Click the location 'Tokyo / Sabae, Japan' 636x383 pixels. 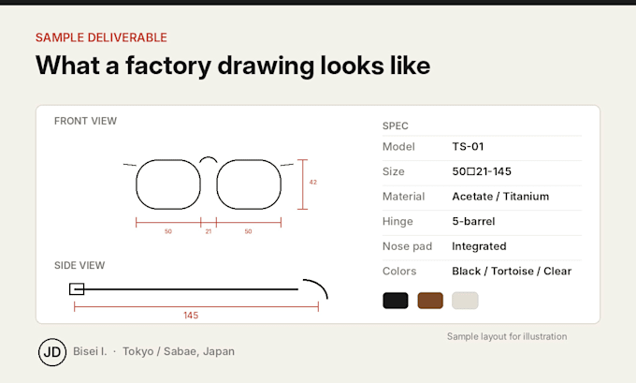179,351
